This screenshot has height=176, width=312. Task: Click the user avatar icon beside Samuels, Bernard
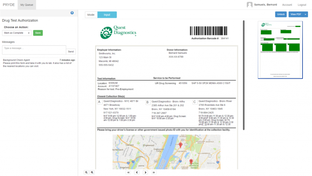click(x=250, y=5)
